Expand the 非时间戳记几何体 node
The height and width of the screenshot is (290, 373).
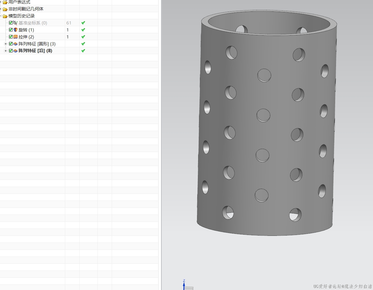click(1, 9)
